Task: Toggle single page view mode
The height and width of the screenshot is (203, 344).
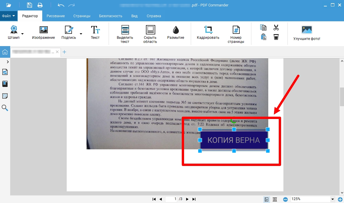Action: tap(266, 199)
